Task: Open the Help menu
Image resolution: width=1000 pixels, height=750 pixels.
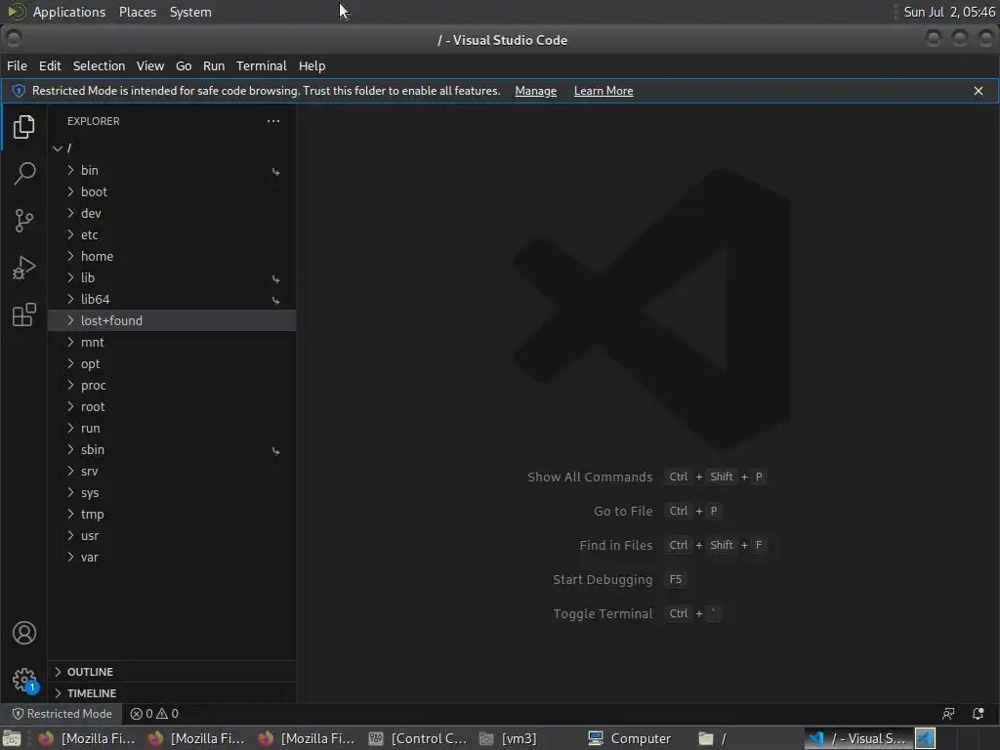Action: point(312,65)
